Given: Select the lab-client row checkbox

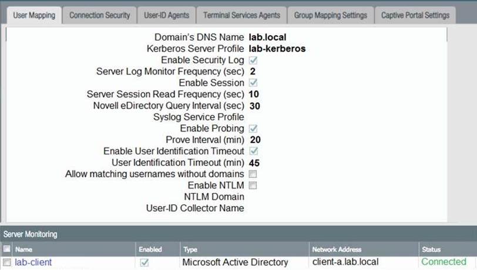Looking at the screenshot, I should click(x=6, y=262).
